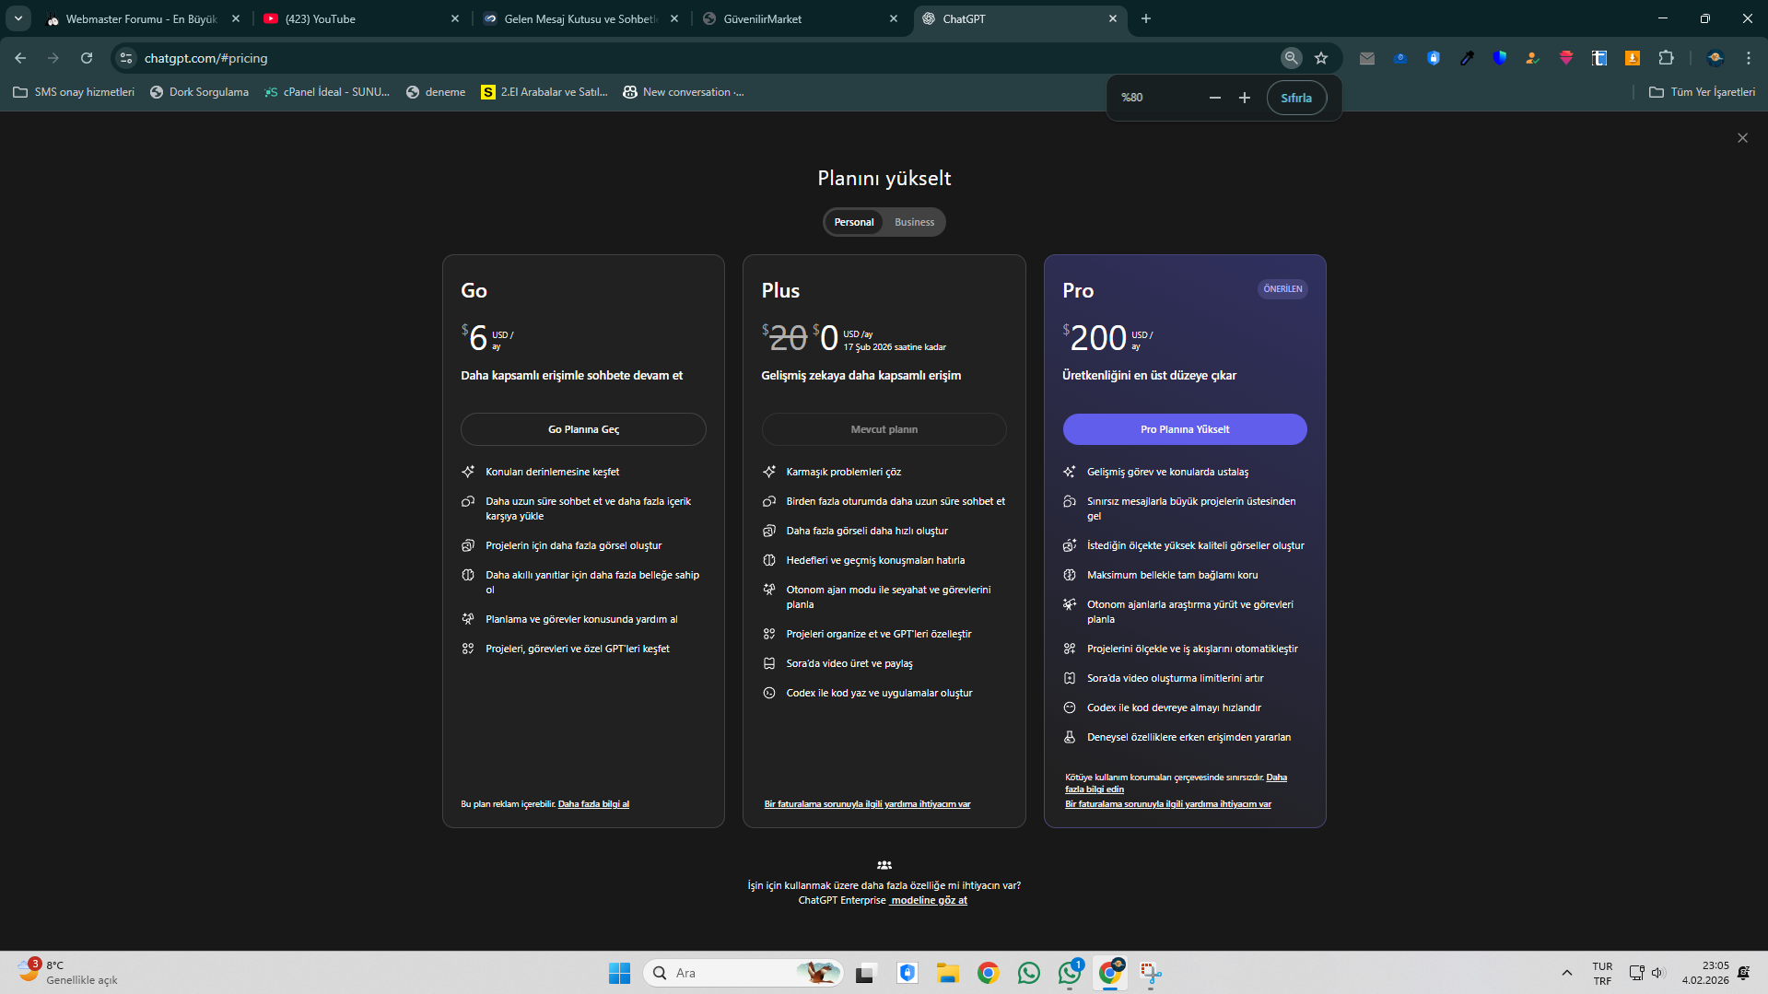Open the clock showing 23:05
The image size is (1768, 994).
(x=1705, y=973)
